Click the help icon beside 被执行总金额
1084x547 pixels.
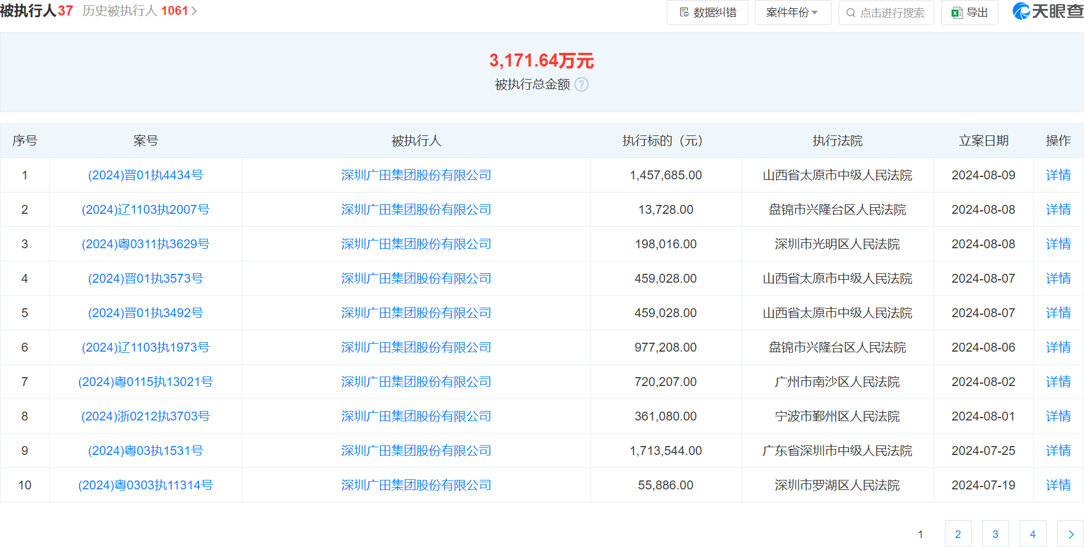[582, 84]
